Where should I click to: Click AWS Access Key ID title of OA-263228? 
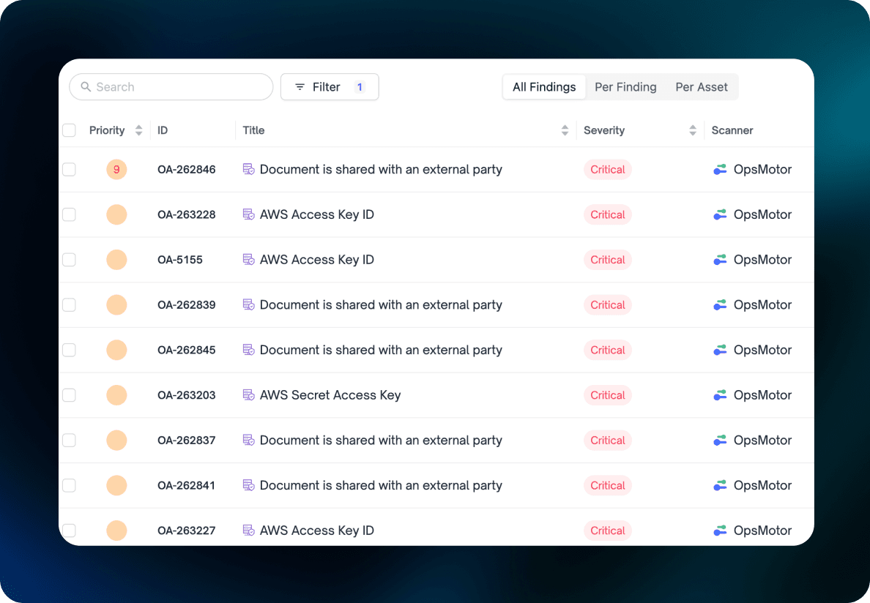pos(317,214)
